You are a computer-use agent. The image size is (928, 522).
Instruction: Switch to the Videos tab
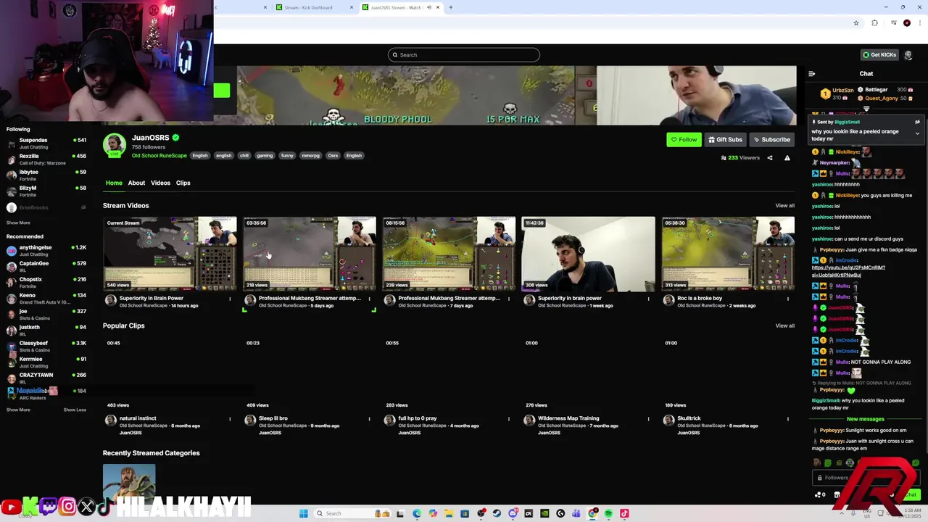(x=160, y=183)
